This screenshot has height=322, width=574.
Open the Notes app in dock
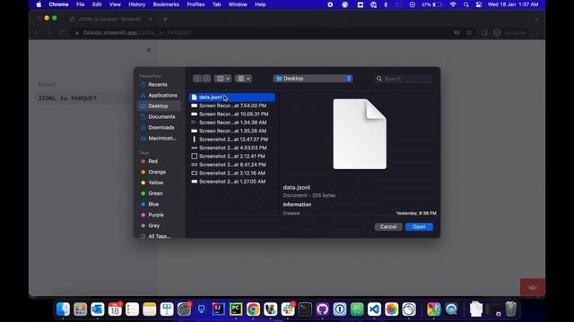pyautogui.click(x=150, y=309)
